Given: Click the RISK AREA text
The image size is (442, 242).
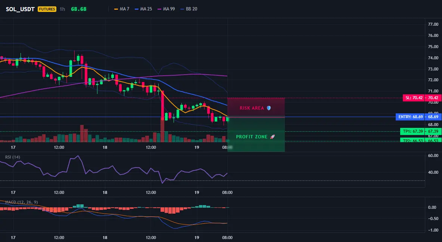Looking at the screenshot, I should (x=252, y=108).
